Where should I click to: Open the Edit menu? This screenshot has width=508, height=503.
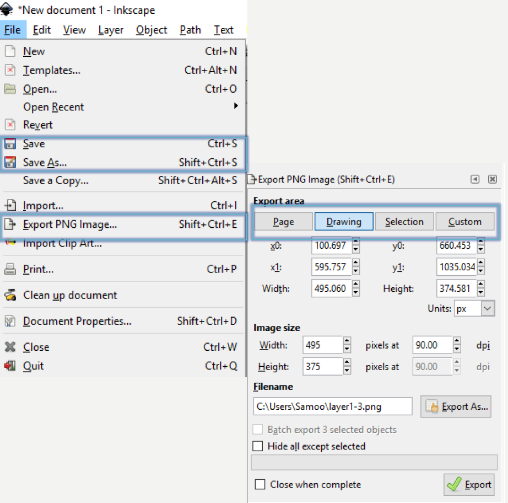(42, 30)
